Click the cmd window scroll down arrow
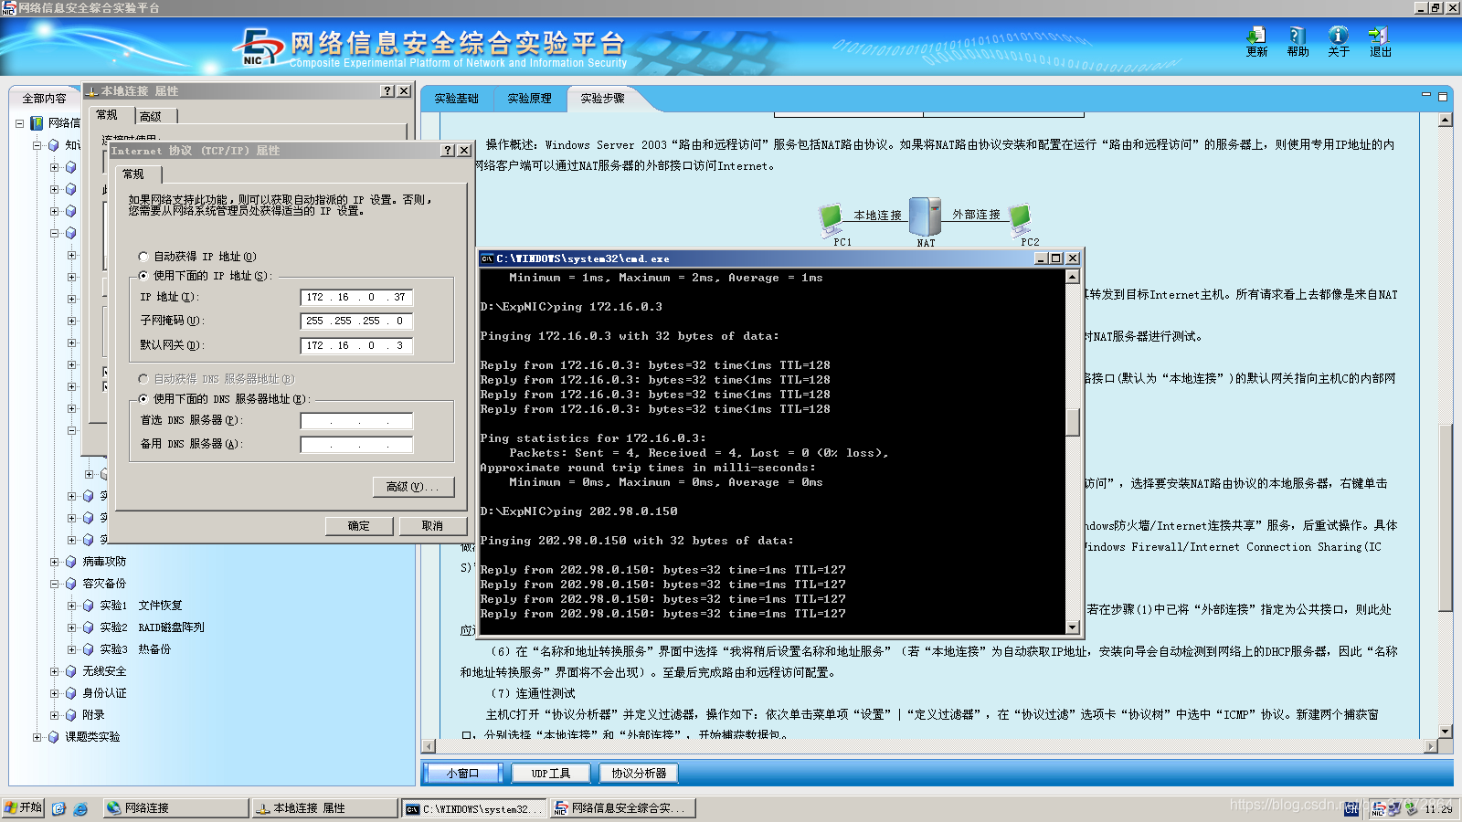This screenshot has width=1462, height=822. click(x=1073, y=627)
